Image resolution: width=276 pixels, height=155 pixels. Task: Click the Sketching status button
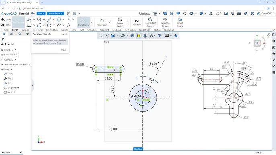pyautogui.click(x=138, y=149)
